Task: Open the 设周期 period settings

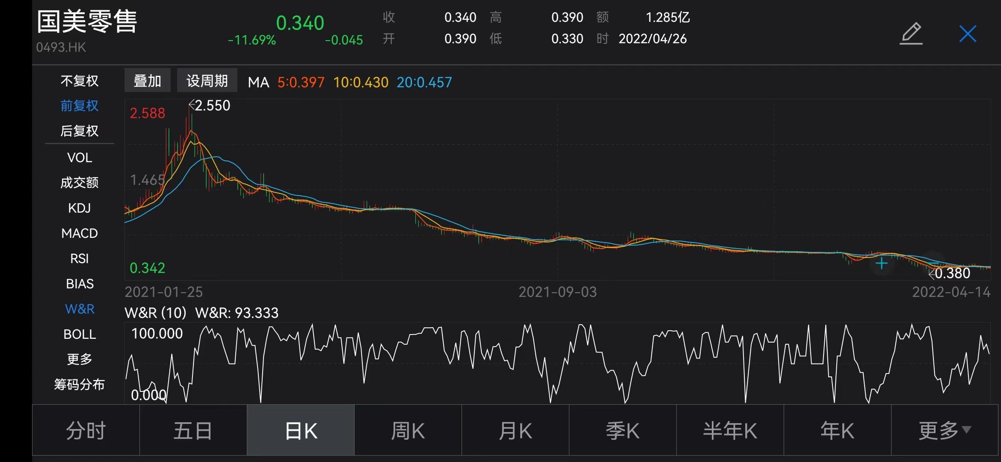Action: tap(207, 80)
